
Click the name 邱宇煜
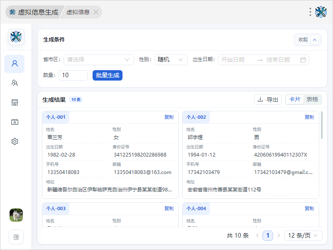195,137
